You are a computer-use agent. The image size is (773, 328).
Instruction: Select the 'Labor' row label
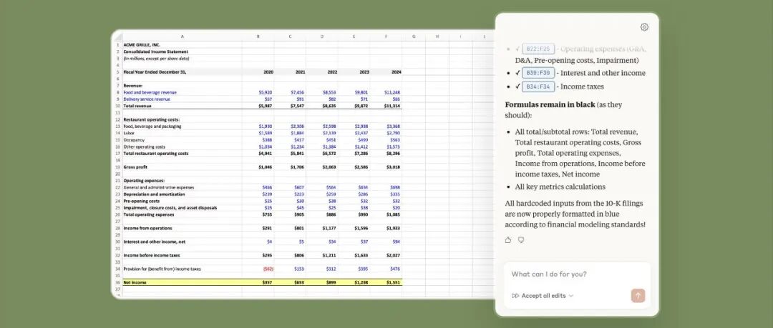(x=182, y=133)
